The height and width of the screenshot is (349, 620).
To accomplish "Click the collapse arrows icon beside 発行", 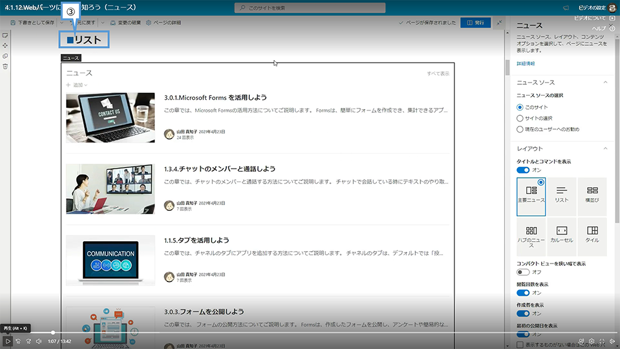I will 499,22.
